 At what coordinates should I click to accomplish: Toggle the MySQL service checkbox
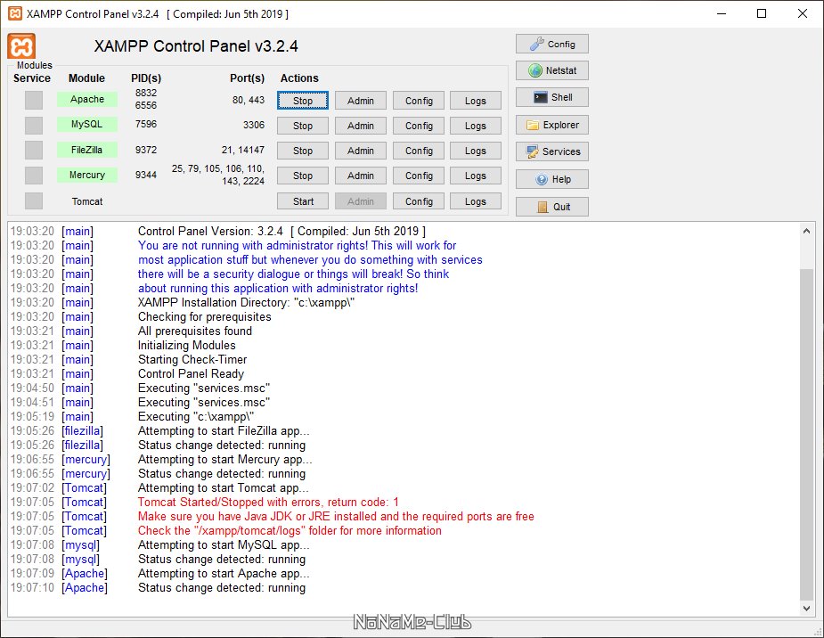[34, 125]
